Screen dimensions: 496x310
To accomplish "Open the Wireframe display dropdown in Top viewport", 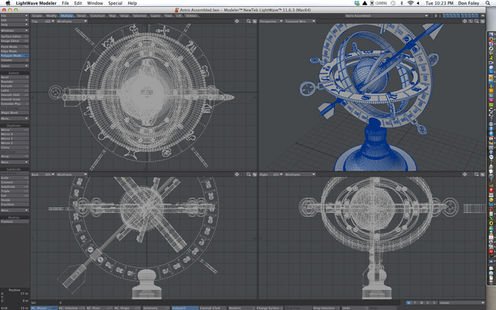I will click(71, 21).
